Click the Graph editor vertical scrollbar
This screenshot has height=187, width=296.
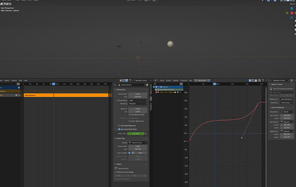tap(266, 136)
